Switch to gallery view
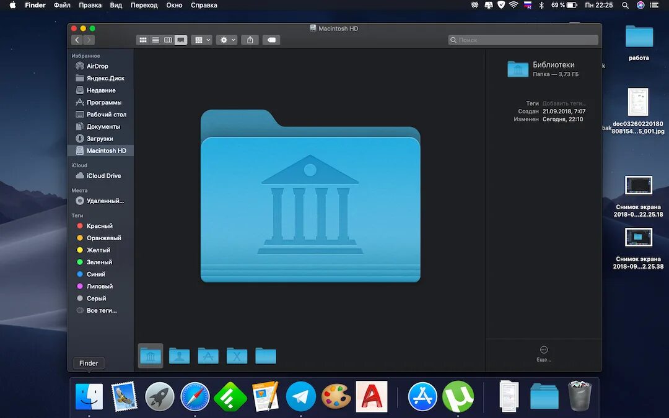Image resolution: width=669 pixels, height=418 pixels. coord(181,40)
